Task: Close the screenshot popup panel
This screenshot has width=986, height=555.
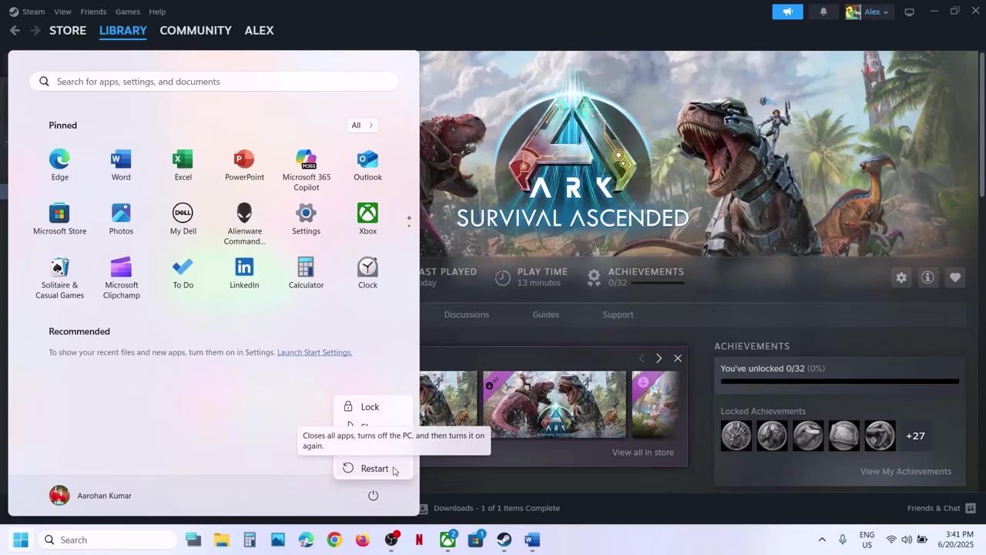Action: coord(678,358)
